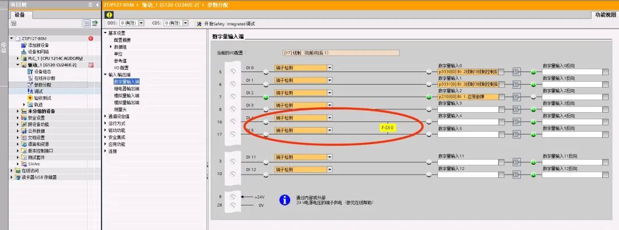Click interconnection button for 数字量输入0反向
This screenshot has width=619, height=230.
606,72
